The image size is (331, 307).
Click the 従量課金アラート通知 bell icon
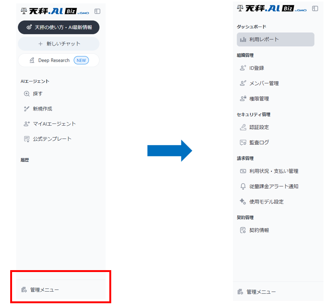click(x=243, y=186)
